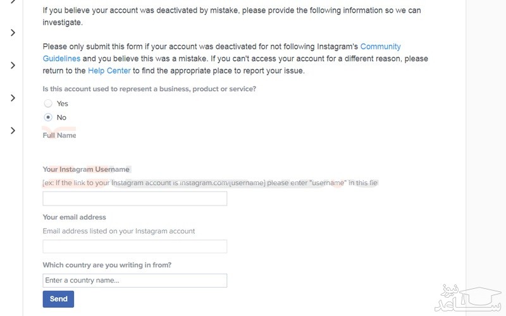This screenshot has height=316, width=506.
Task: Select the No radio button
Action: coord(48,118)
